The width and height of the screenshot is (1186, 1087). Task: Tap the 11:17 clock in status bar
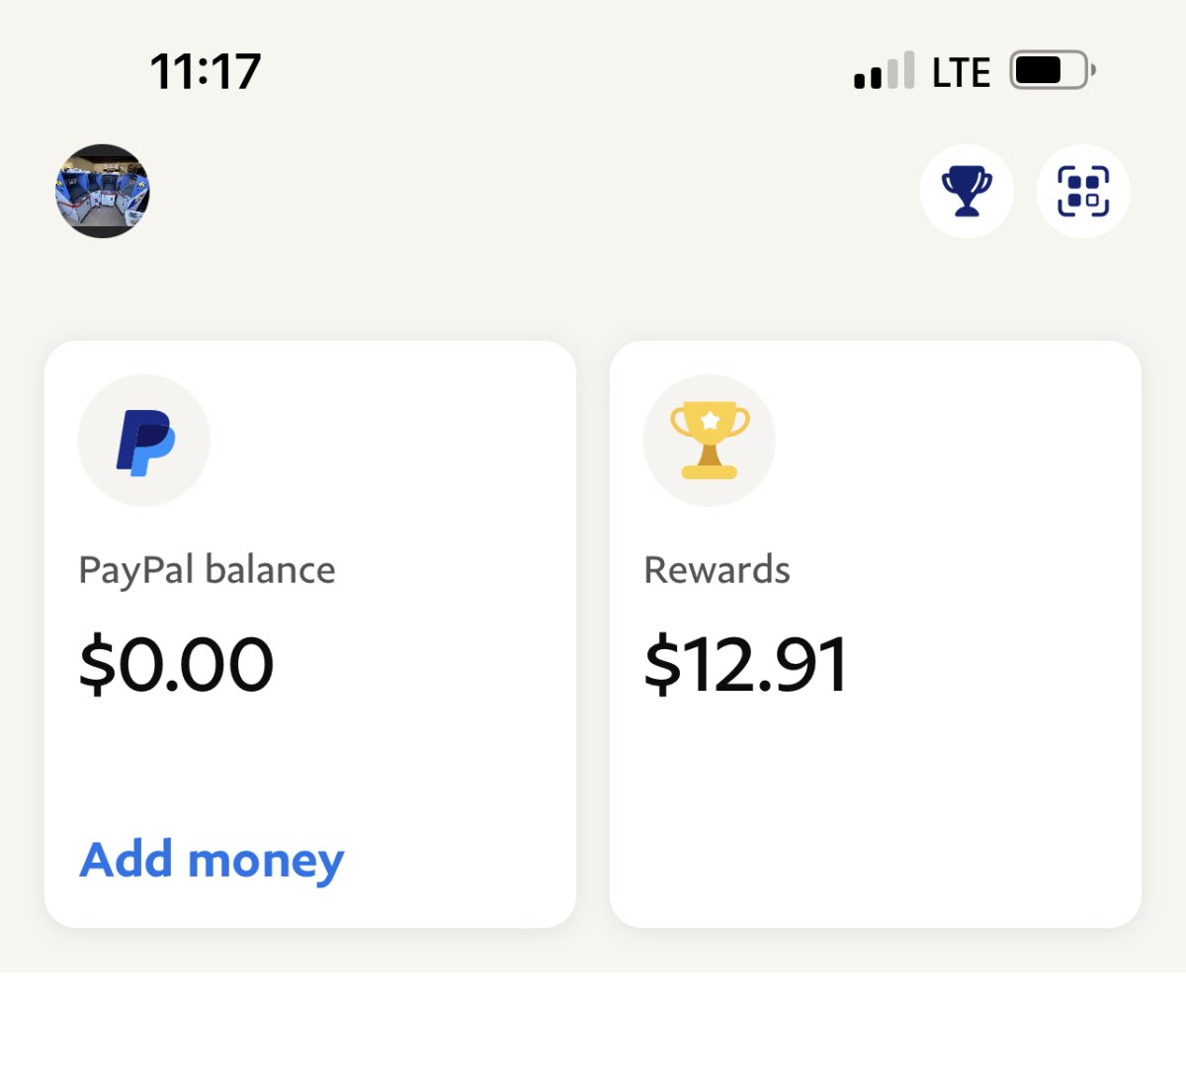pos(206,72)
